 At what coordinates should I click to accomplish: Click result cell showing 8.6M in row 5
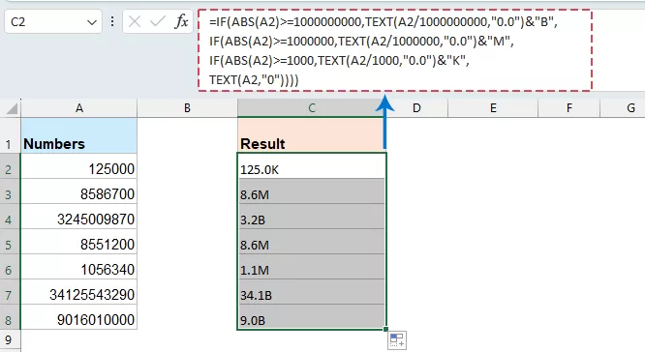312,242
